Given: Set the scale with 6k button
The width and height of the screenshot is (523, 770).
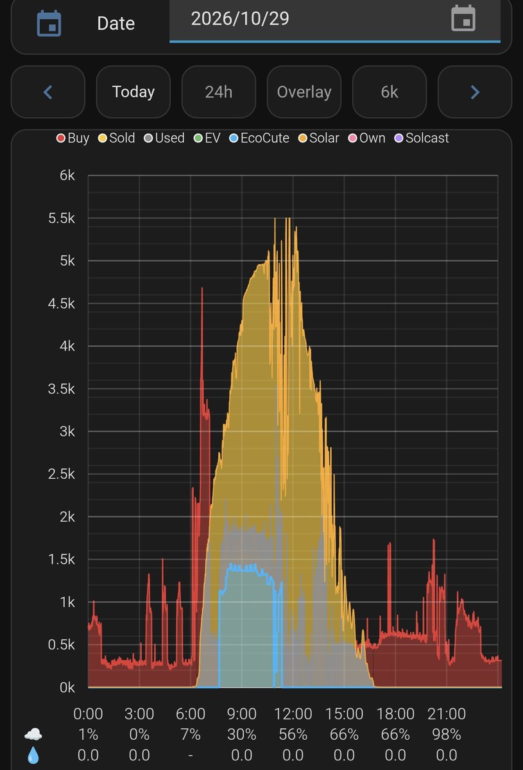Looking at the screenshot, I should point(390,92).
